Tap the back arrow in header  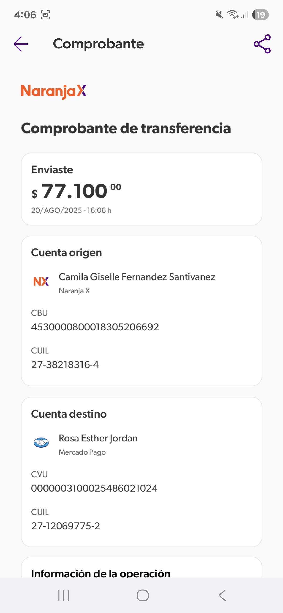21,44
